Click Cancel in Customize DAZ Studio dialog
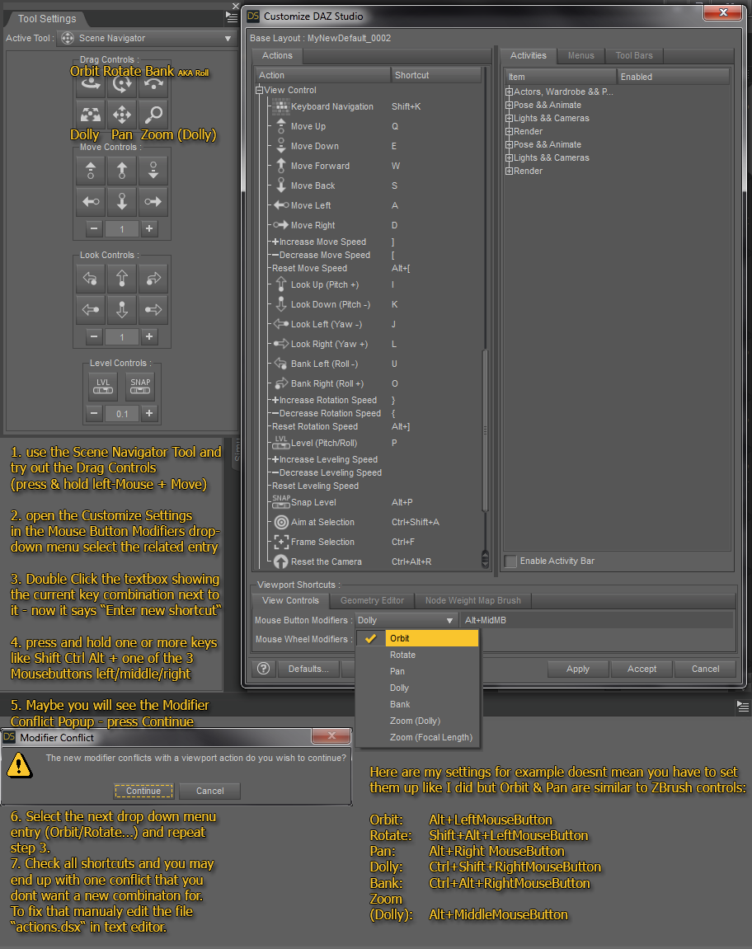Viewport: 752px width, 949px height. pos(705,669)
